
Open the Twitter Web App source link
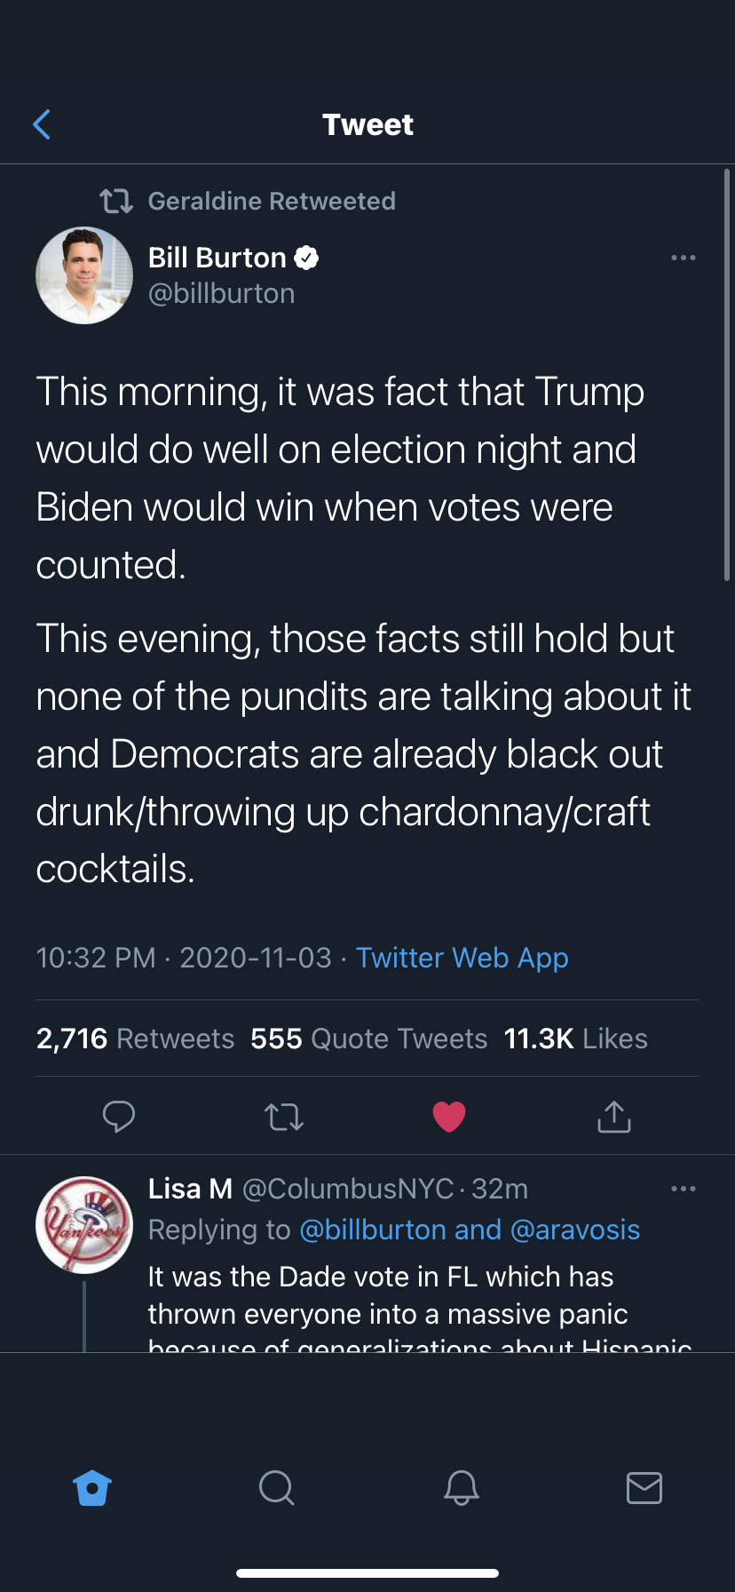[x=462, y=958]
